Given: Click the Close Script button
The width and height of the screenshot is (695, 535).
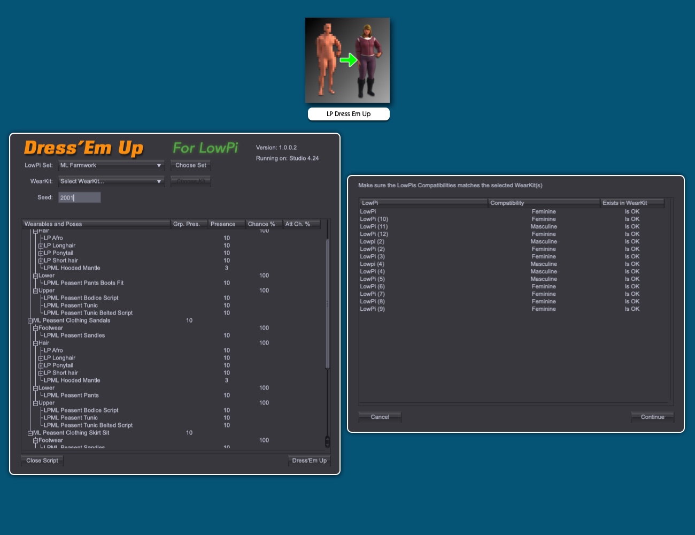Looking at the screenshot, I should point(42,460).
